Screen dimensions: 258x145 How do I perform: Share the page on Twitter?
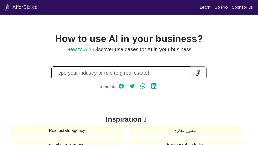(132, 86)
